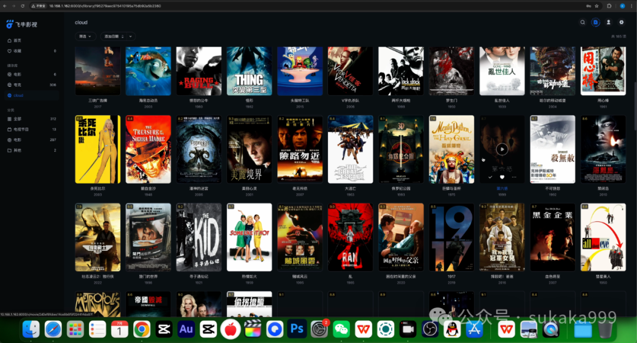Open the settings gear in header
637x343 pixels.
pyautogui.click(x=622, y=22)
